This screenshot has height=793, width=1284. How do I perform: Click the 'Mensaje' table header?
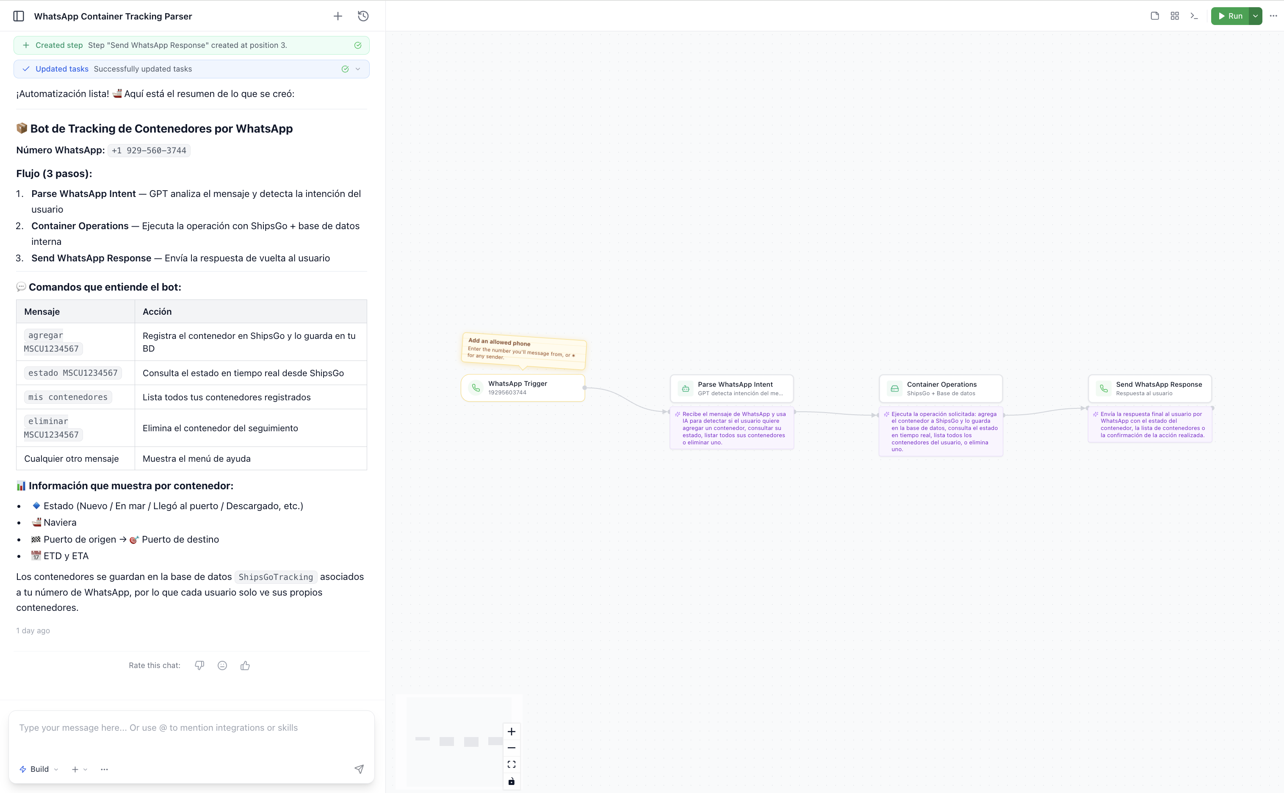click(x=75, y=311)
